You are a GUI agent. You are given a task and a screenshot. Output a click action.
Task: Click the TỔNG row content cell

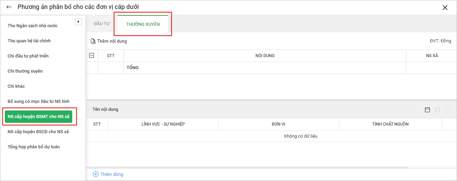tap(265, 68)
